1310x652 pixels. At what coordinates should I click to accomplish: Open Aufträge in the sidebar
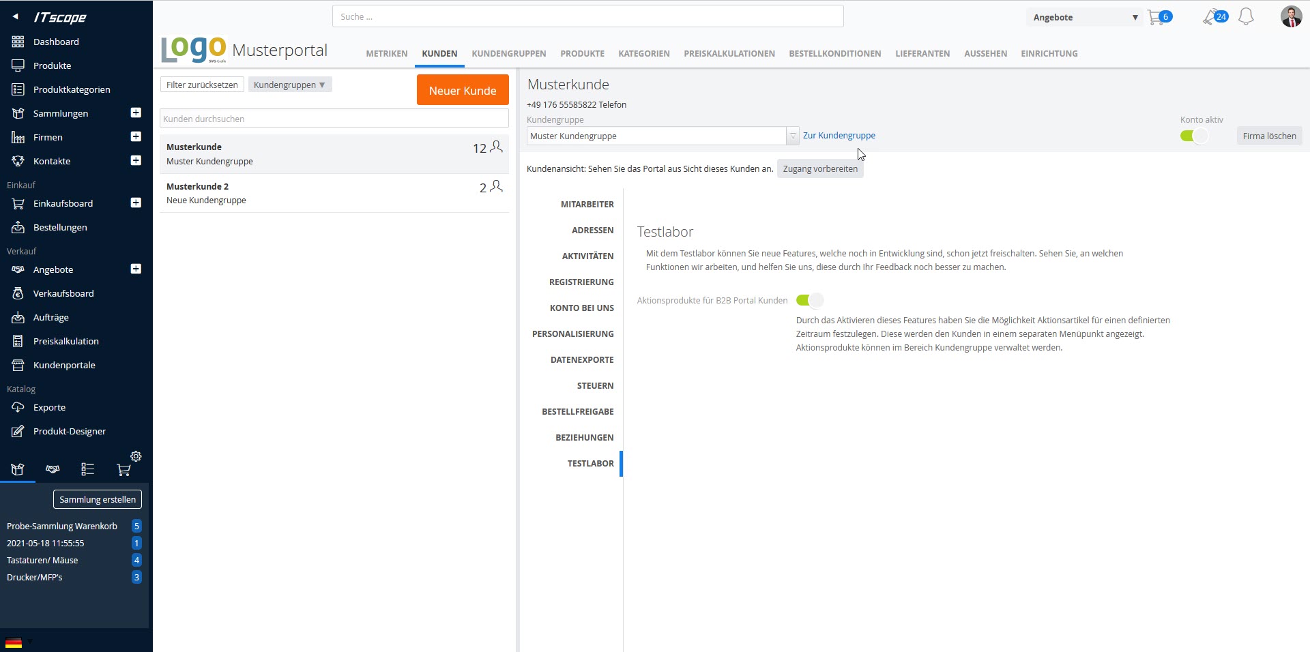tap(51, 317)
